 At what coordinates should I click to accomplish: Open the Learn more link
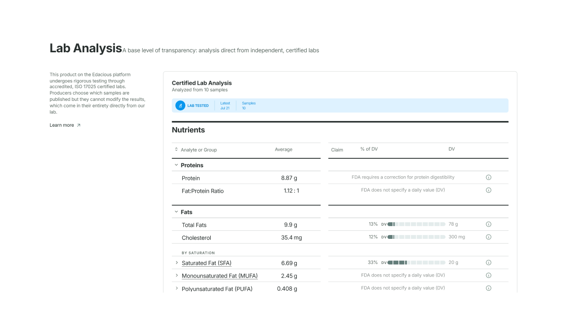(x=62, y=125)
